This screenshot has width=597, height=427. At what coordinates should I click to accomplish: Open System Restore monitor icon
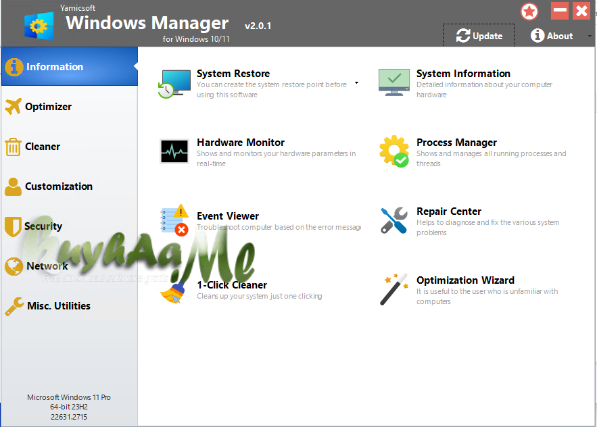pyautogui.click(x=174, y=84)
